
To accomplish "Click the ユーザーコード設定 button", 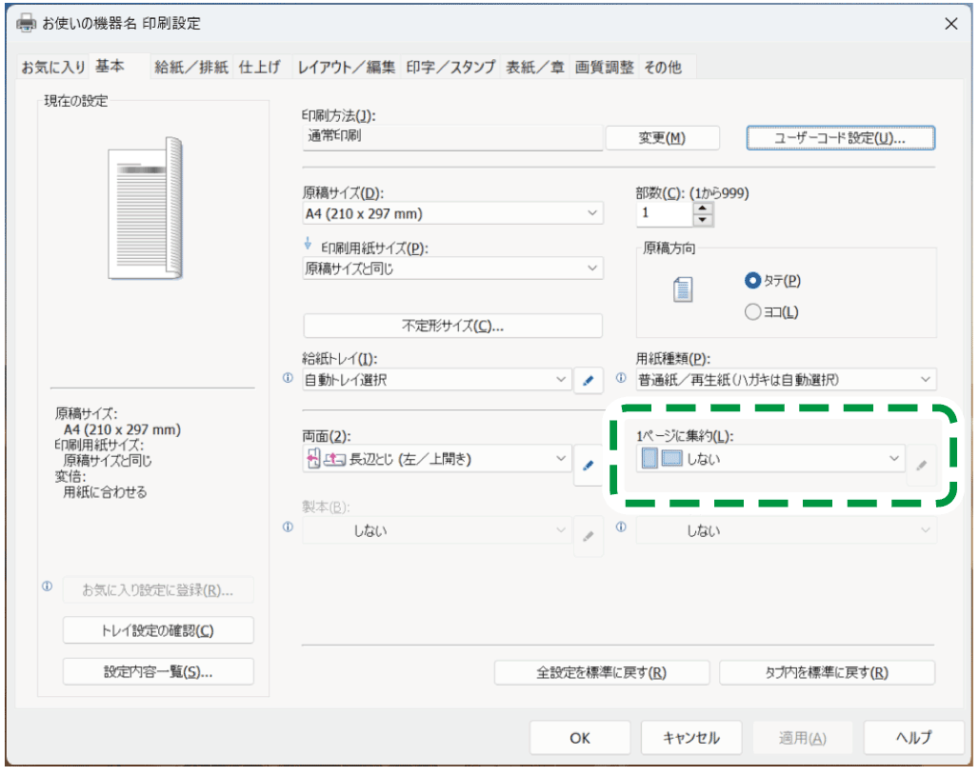I will click(840, 138).
